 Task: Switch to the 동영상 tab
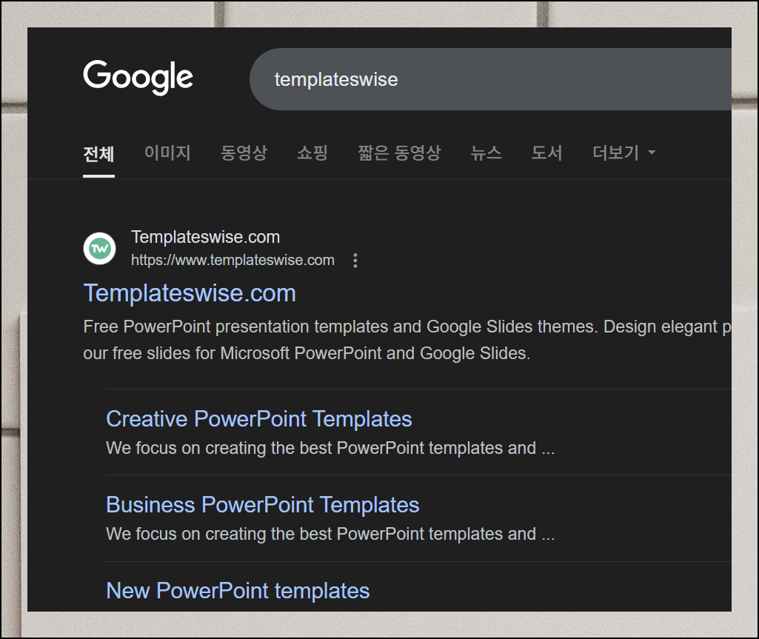[244, 153]
